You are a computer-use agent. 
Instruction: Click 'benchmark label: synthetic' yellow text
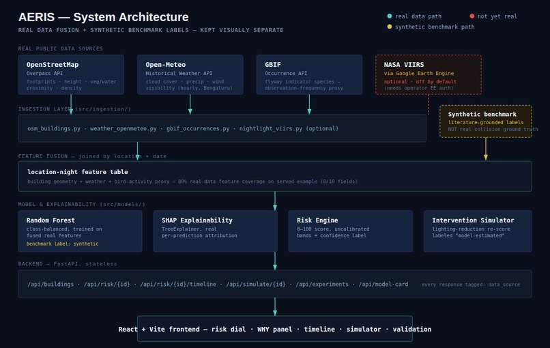click(x=62, y=244)
